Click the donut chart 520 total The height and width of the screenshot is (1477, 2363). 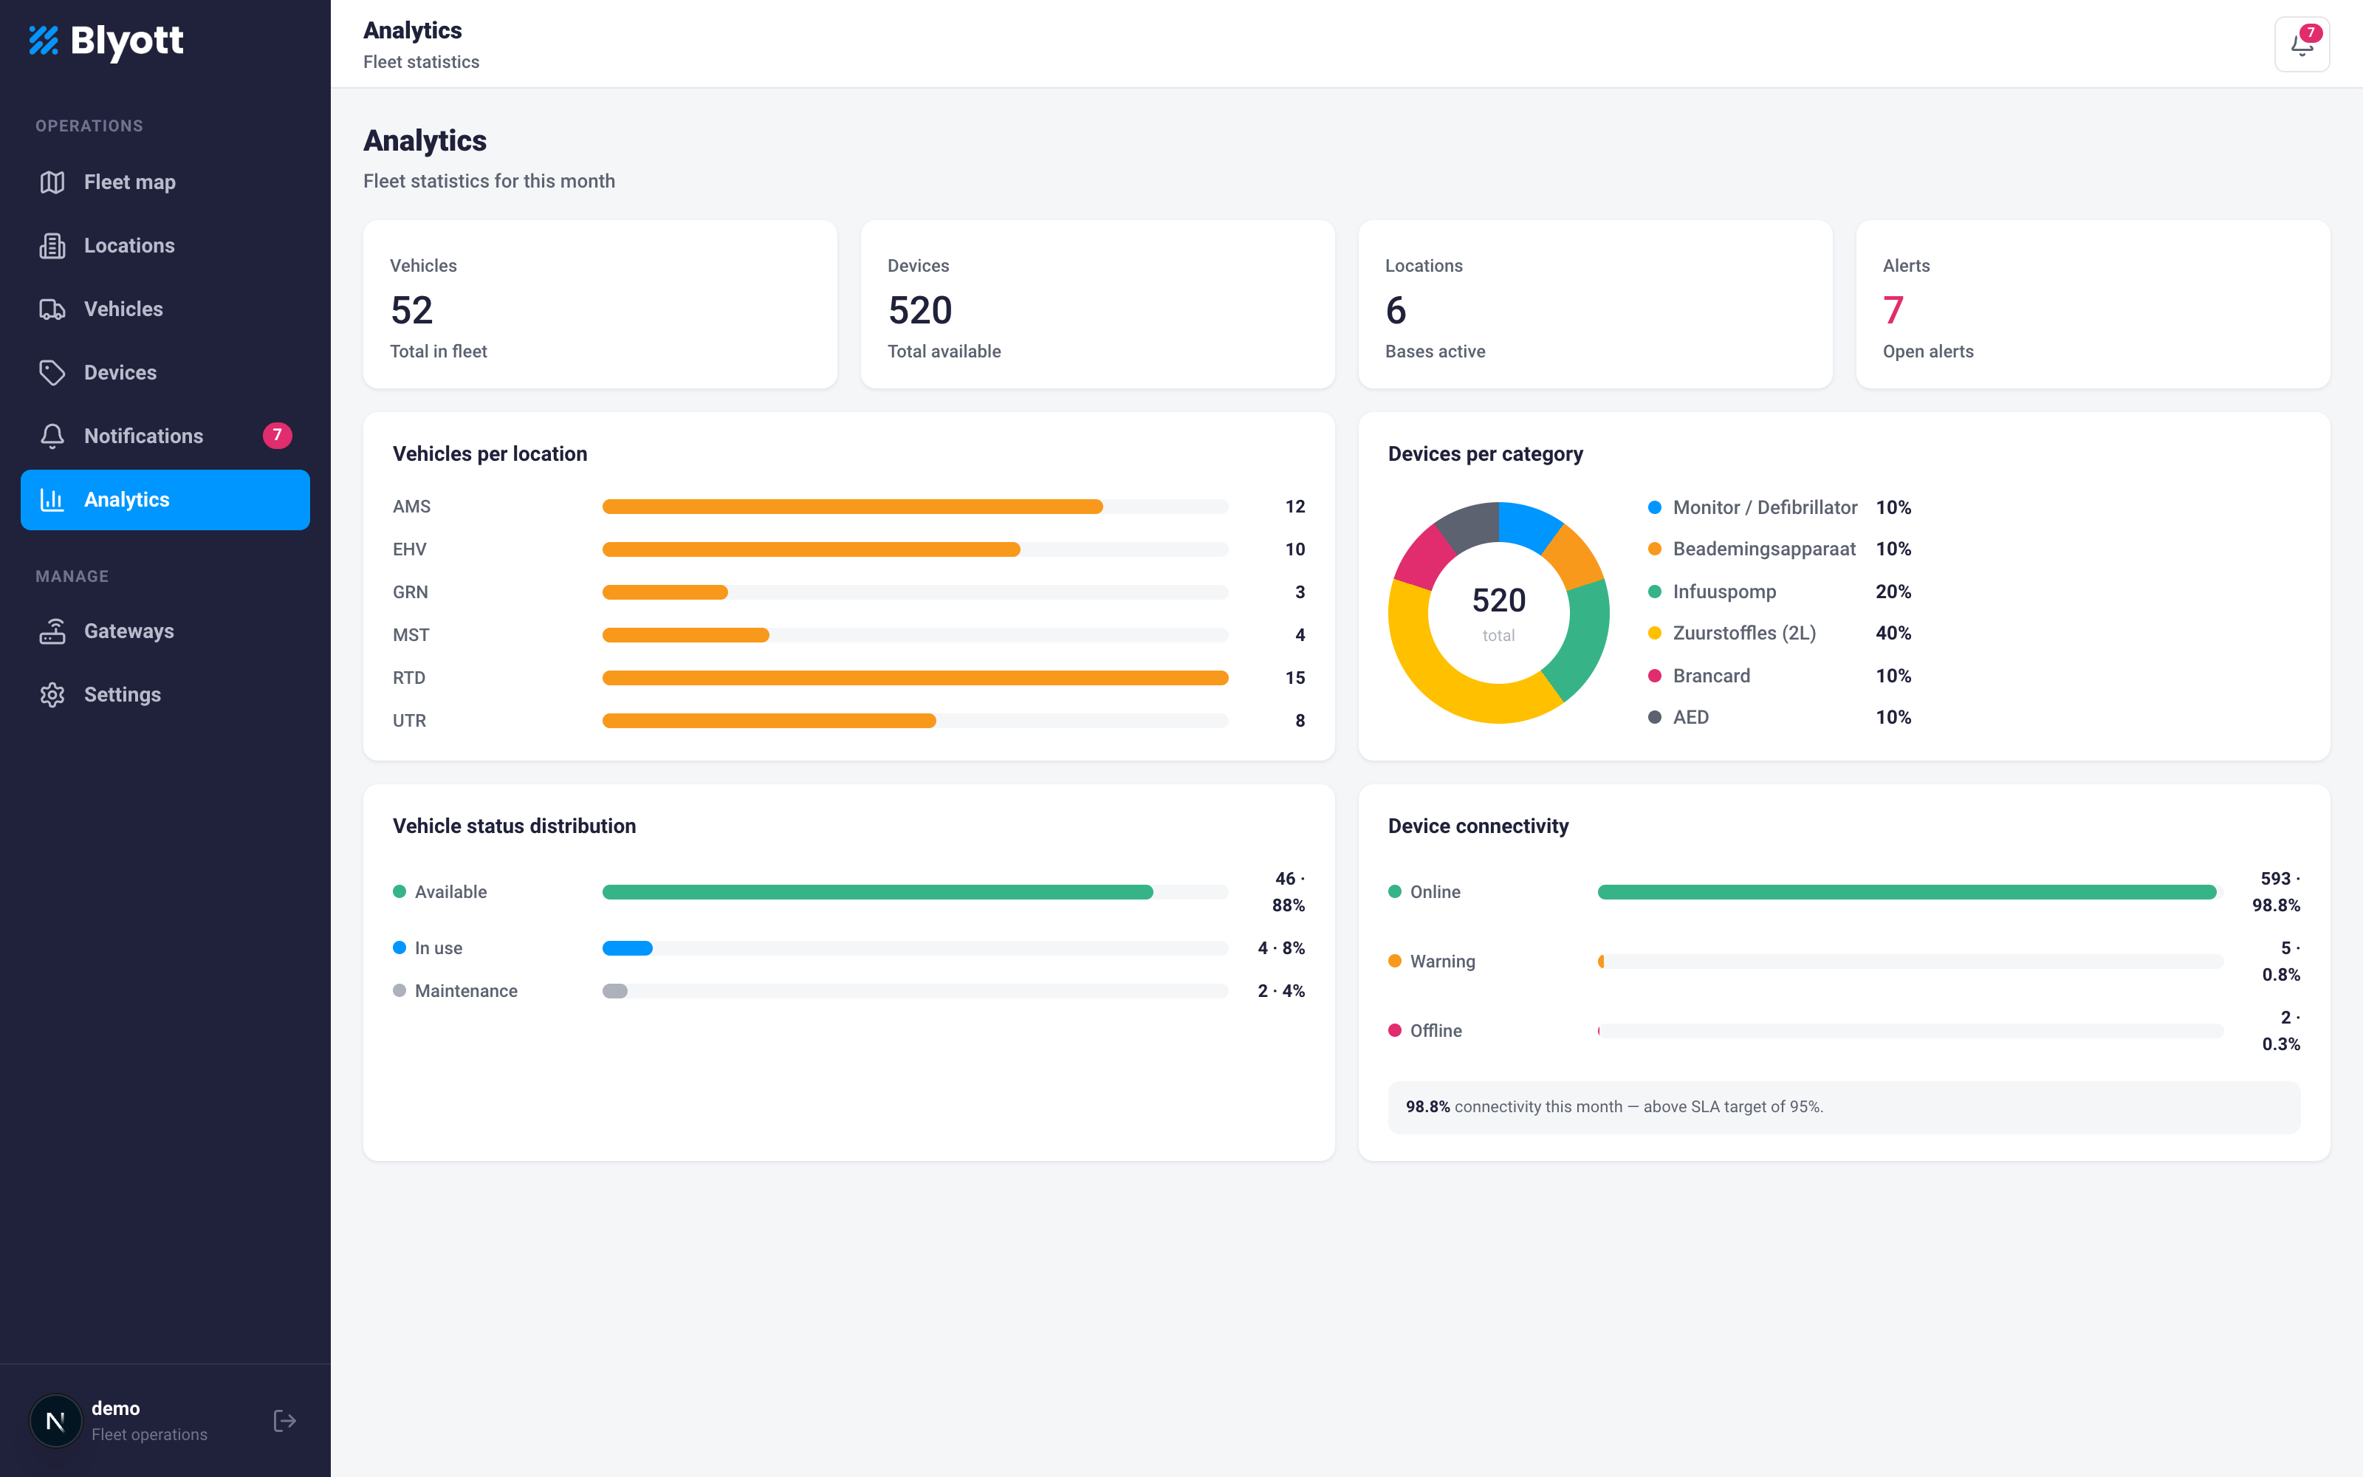[x=1498, y=612]
